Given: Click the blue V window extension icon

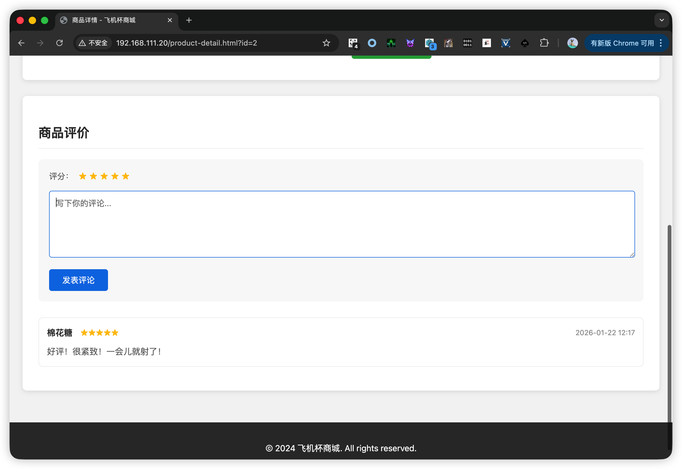Looking at the screenshot, I should 506,43.
